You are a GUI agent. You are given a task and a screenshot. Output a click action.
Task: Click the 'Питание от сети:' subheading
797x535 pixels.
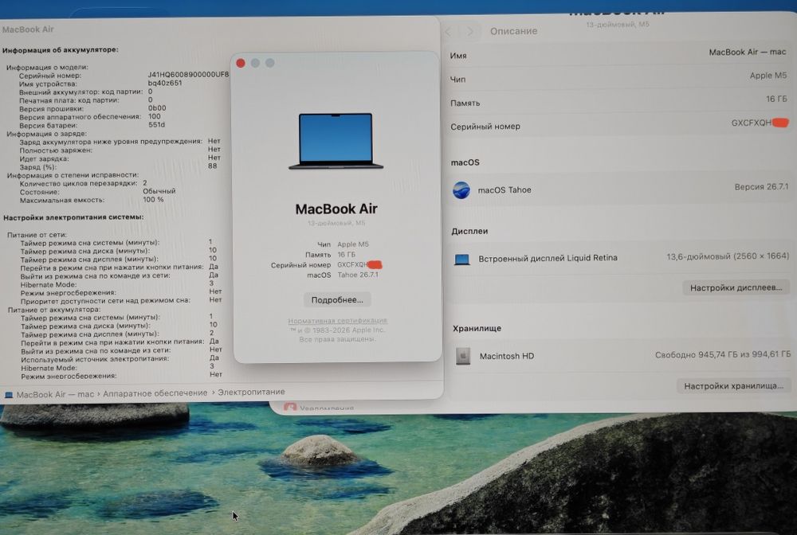[37, 235]
